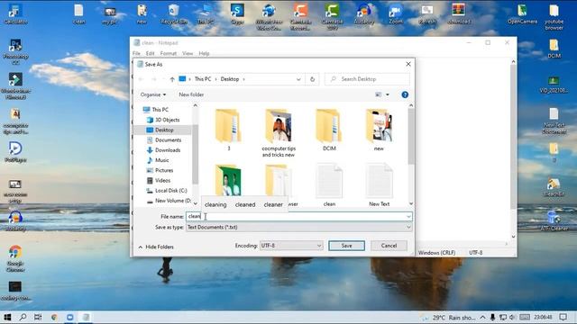The image size is (577, 324).
Task: Select the 'New Text' file in the list
Action: pyautogui.click(x=379, y=184)
